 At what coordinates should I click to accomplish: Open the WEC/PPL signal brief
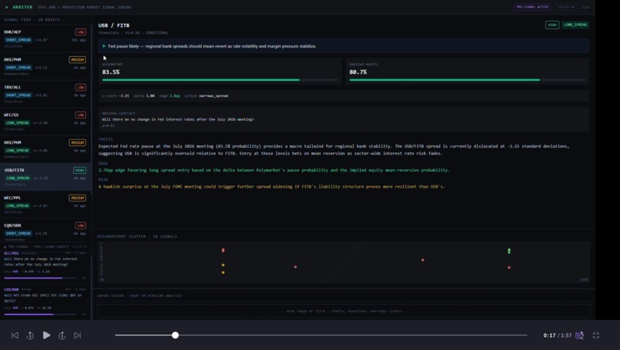click(45, 205)
